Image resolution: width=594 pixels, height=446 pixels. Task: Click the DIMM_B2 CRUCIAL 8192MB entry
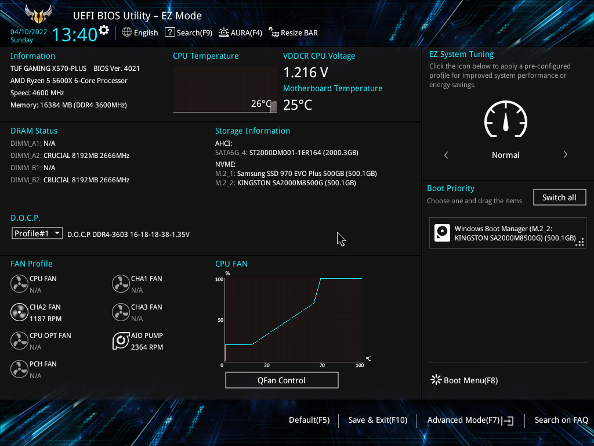[x=70, y=180]
